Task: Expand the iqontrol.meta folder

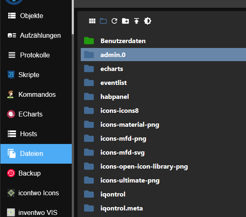Action: pyautogui.click(x=89, y=208)
